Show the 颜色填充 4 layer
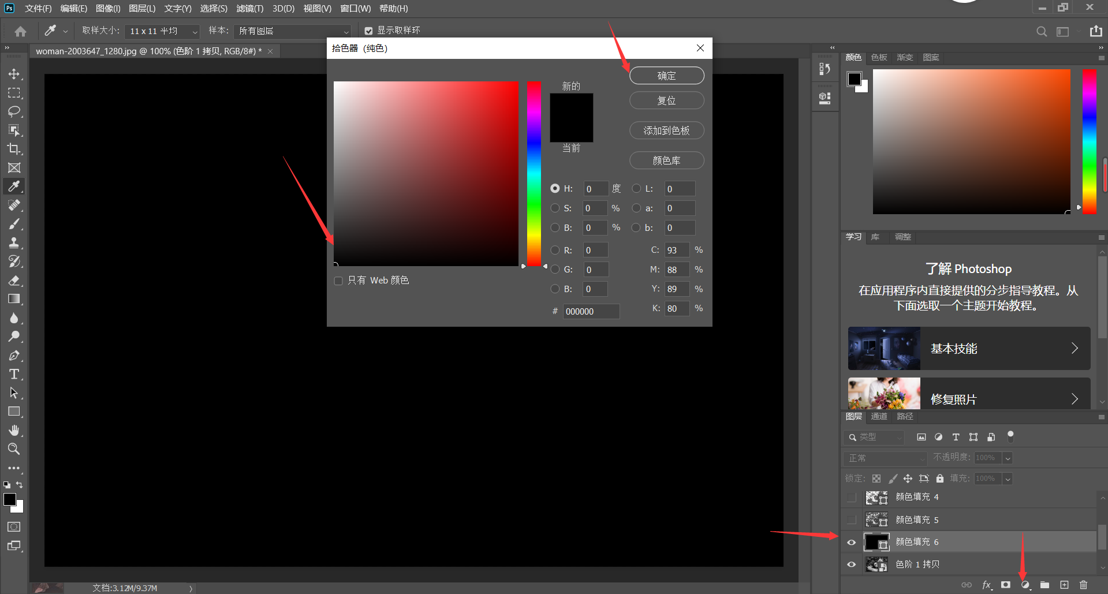This screenshot has width=1108, height=594. click(851, 497)
